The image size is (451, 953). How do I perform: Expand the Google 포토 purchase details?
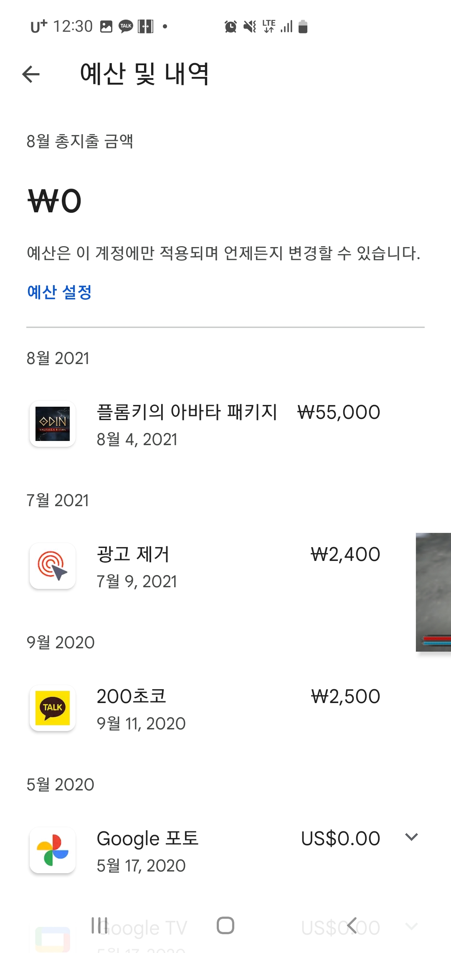coord(411,837)
